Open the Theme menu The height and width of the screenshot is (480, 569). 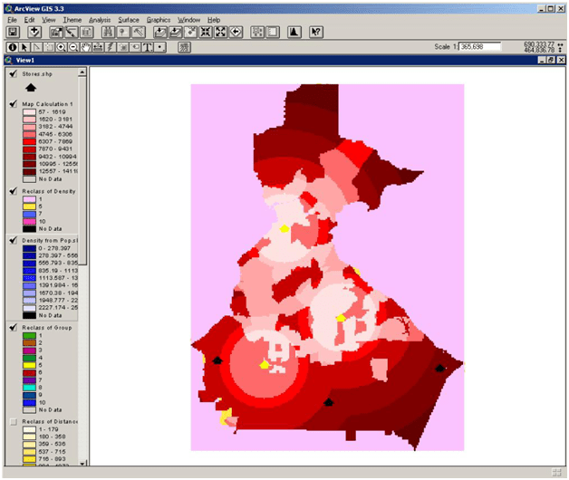72,19
